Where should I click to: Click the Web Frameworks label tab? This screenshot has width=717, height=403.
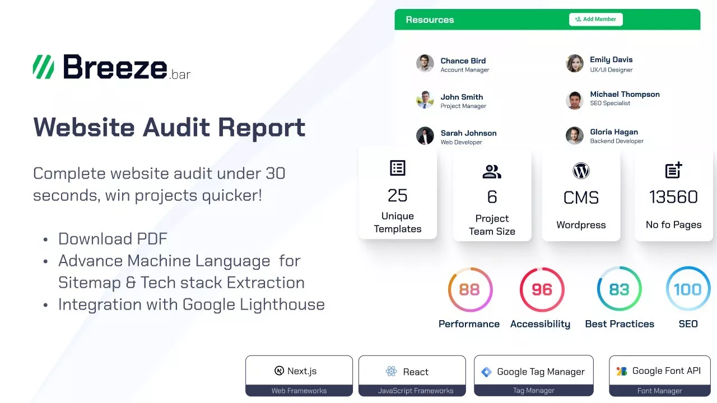tap(299, 391)
